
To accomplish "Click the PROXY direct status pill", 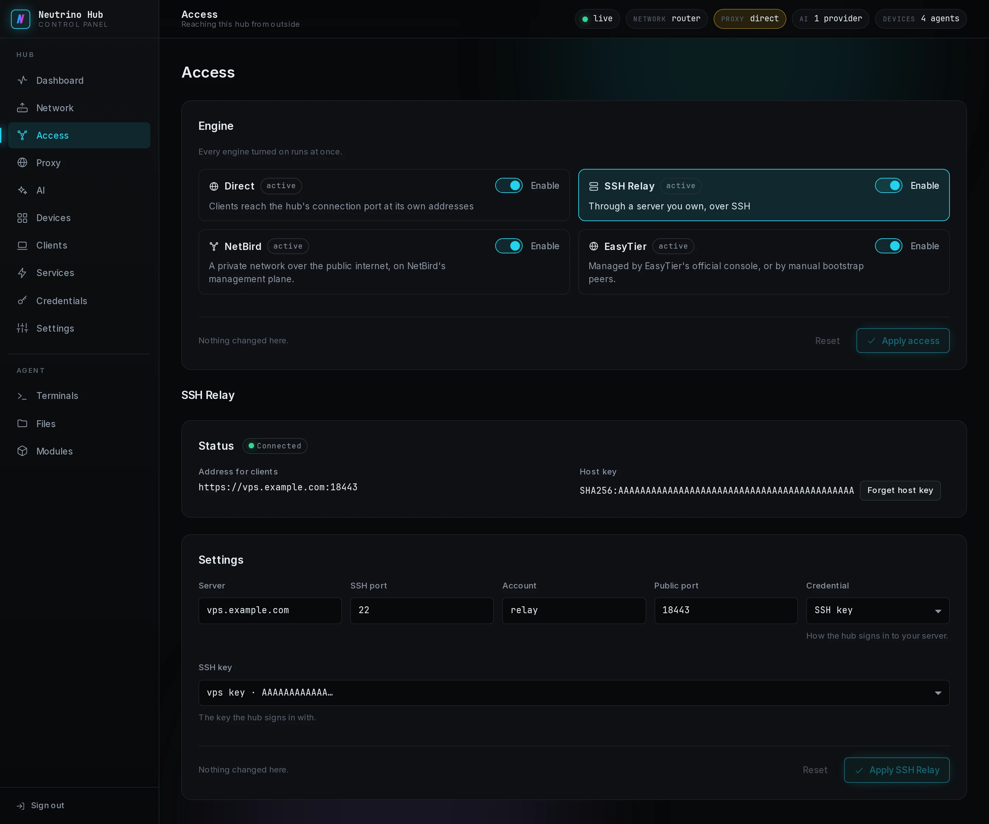I will 749,19.
